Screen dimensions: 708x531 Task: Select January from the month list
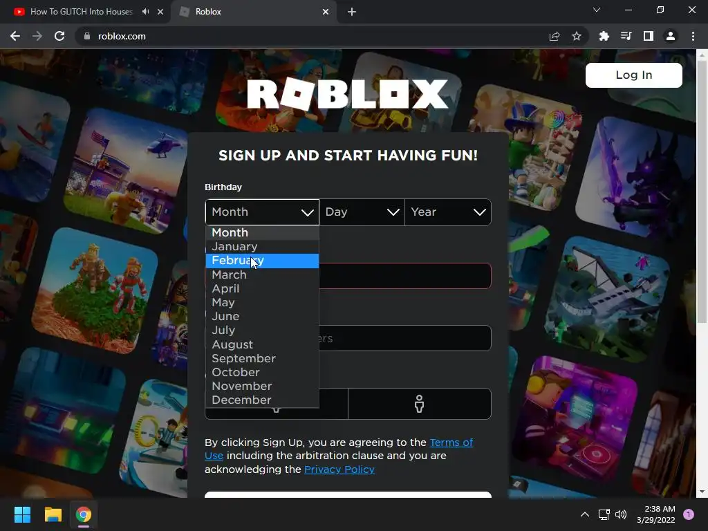[x=262, y=247]
